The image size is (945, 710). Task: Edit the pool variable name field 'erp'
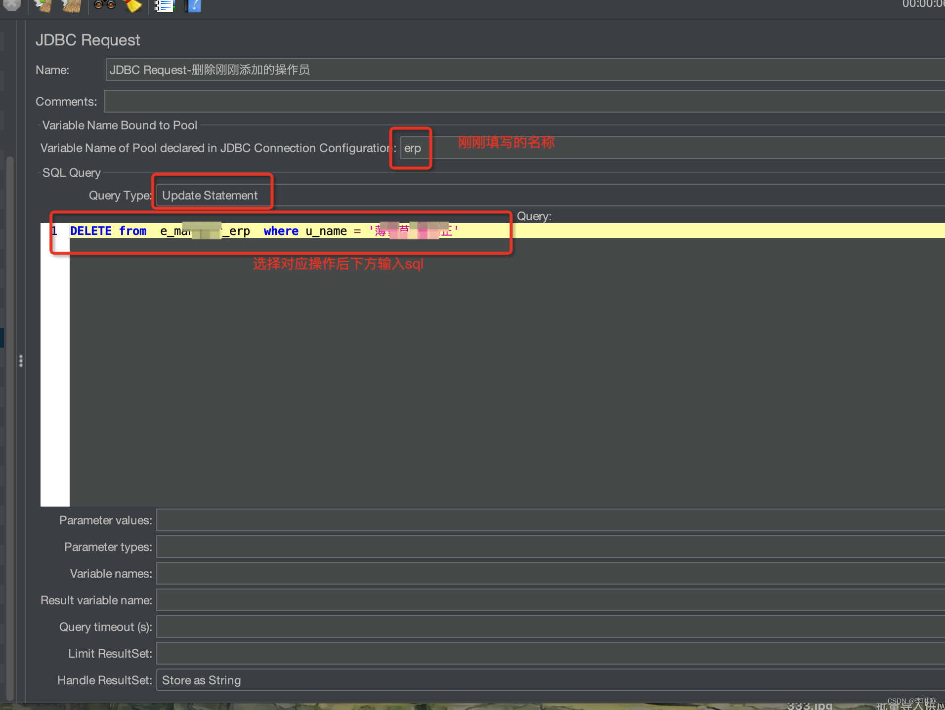click(672, 148)
